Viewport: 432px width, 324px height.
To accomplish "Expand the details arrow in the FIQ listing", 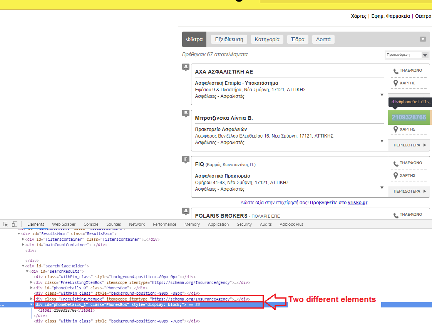I will pos(382,188).
